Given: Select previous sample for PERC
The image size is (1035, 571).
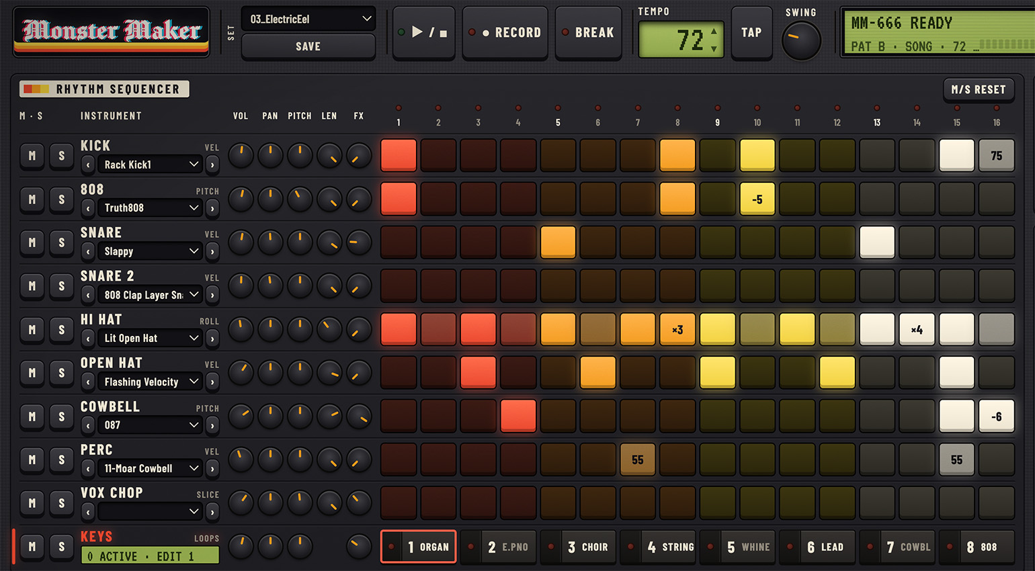Looking at the screenshot, I should (87, 469).
